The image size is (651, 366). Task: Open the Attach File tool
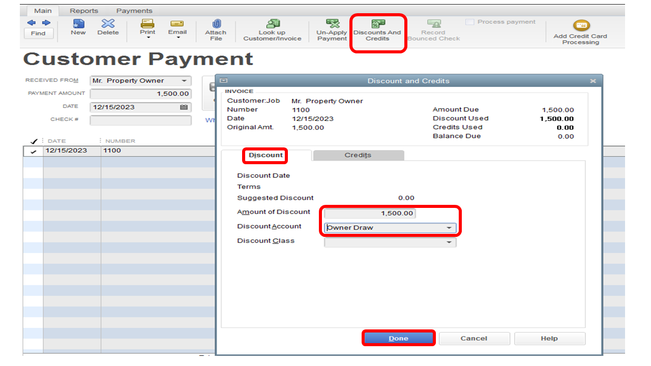pos(215,28)
